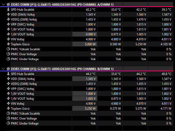Select VDDQ (SWB) Voltaj label under DIMM #3
This screenshot has width=175, height=131.
click(x=24, y=84)
